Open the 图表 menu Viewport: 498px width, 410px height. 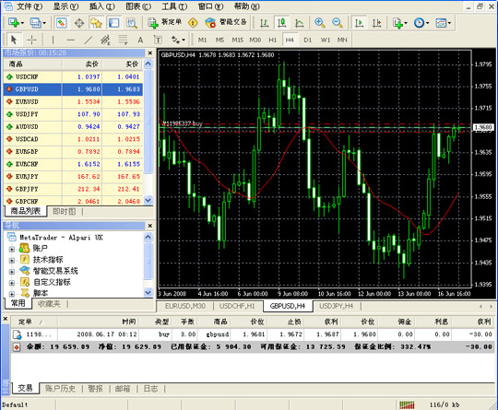tap(138, 6)
